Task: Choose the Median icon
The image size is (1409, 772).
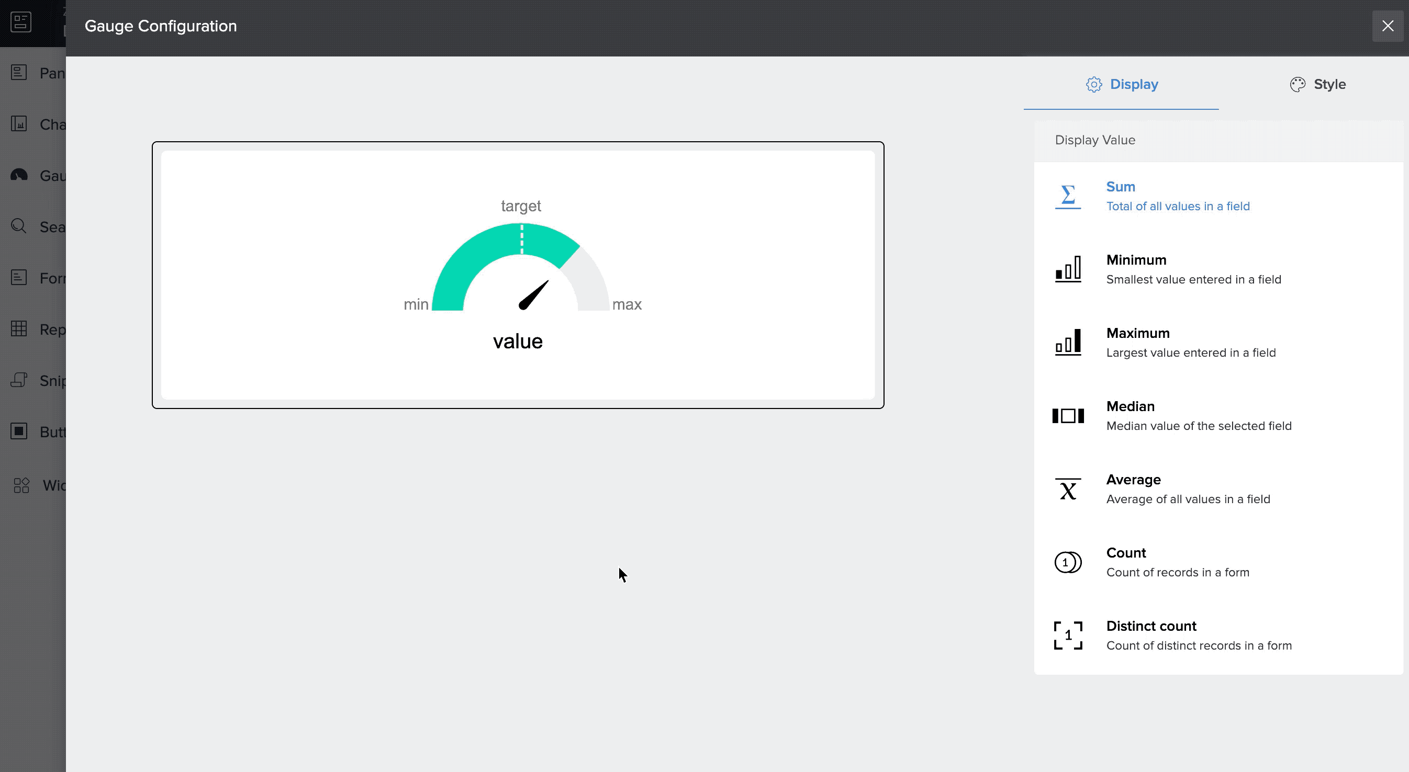Action: point(1067,415)
